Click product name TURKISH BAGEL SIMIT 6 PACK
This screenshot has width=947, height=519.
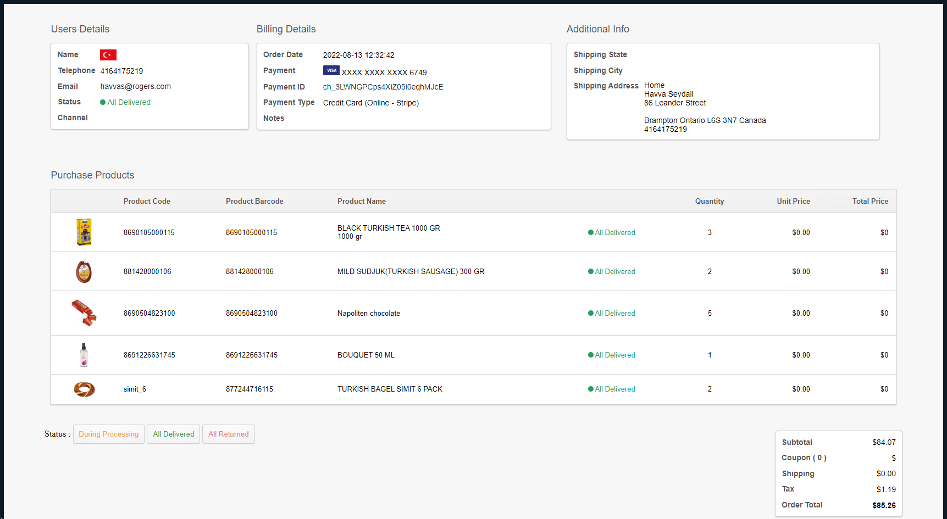[x=390, y=389]
